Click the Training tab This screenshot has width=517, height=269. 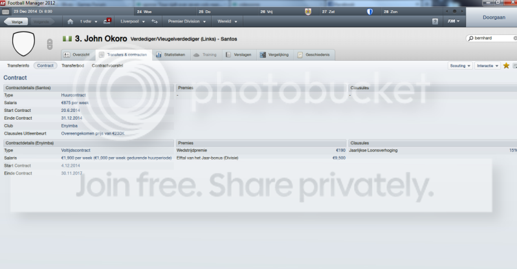tap(206, 55)
